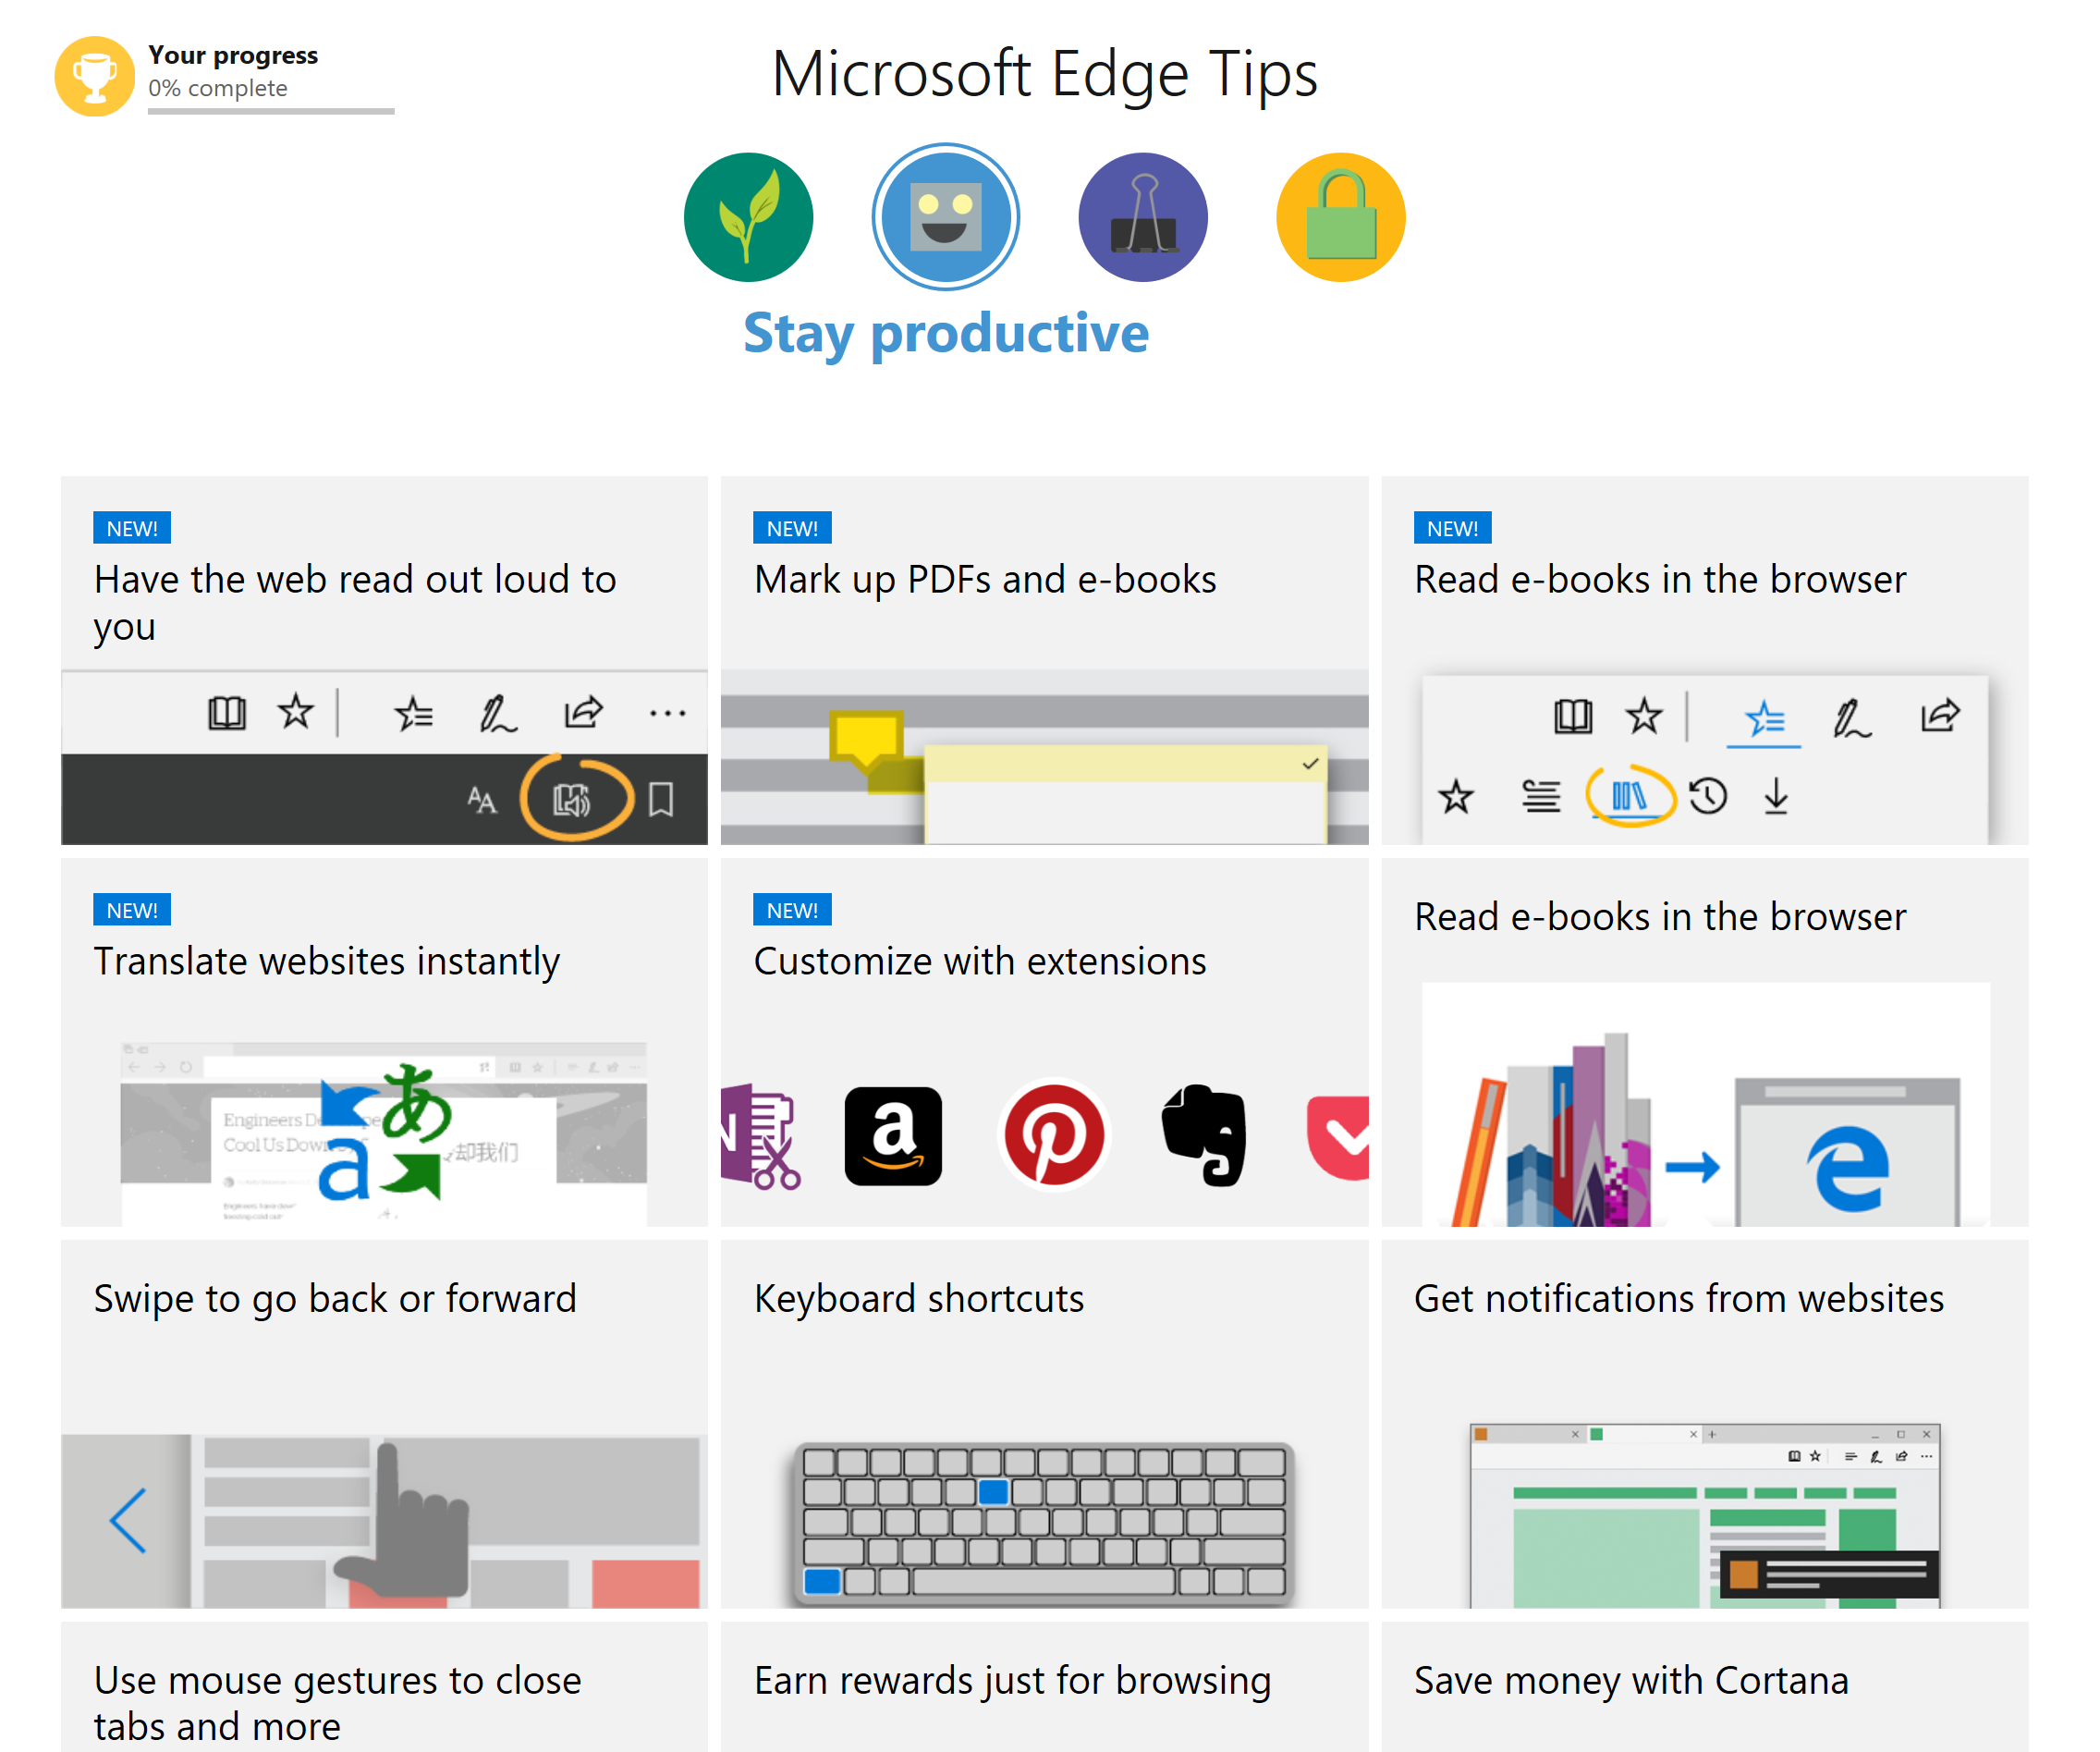2100x1752 pixels.
Task: Click the Amazon extension icon
Action: [x=893, y=1135]
